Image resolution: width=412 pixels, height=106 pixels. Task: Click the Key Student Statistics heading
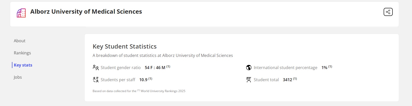pos(125,47)
